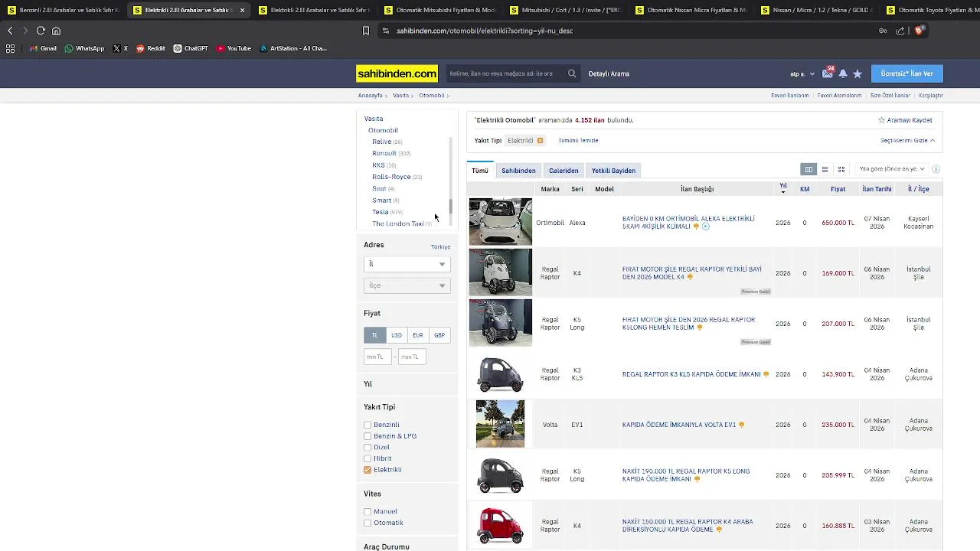This screenshot has width=980, height=551.
Task: Switch to grid gallery view icon
Action: point(841,169)
